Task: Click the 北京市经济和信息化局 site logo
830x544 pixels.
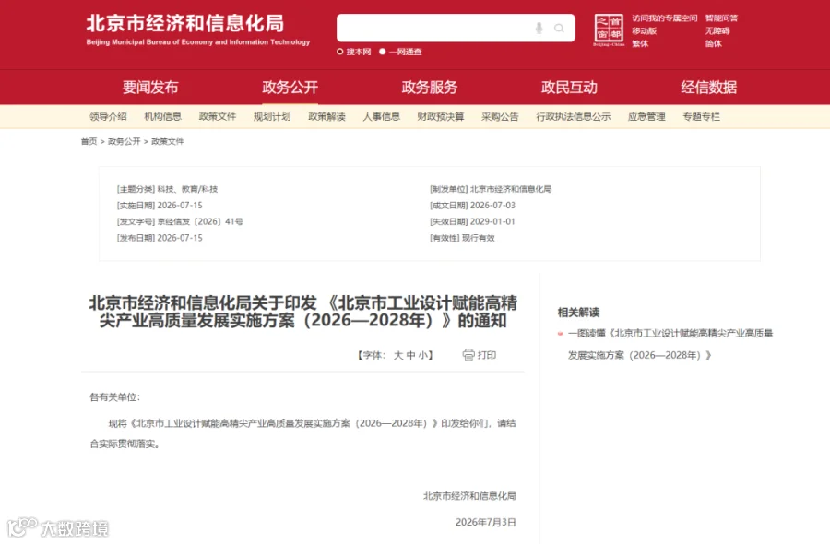Action: (198, 30)
